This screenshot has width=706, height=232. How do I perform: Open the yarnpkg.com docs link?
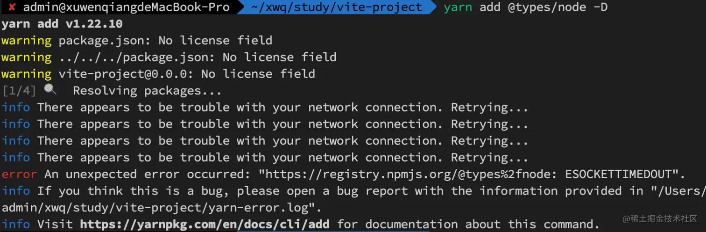click(x=205, y=224)
